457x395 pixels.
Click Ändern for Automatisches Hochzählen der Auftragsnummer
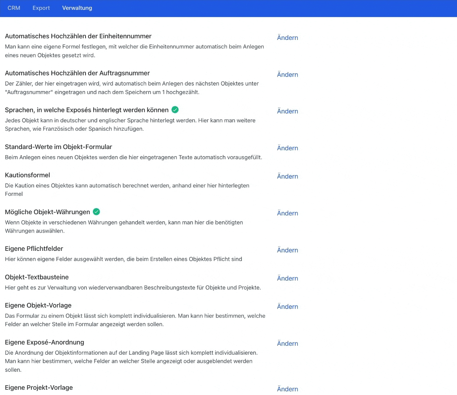[287, 75]
